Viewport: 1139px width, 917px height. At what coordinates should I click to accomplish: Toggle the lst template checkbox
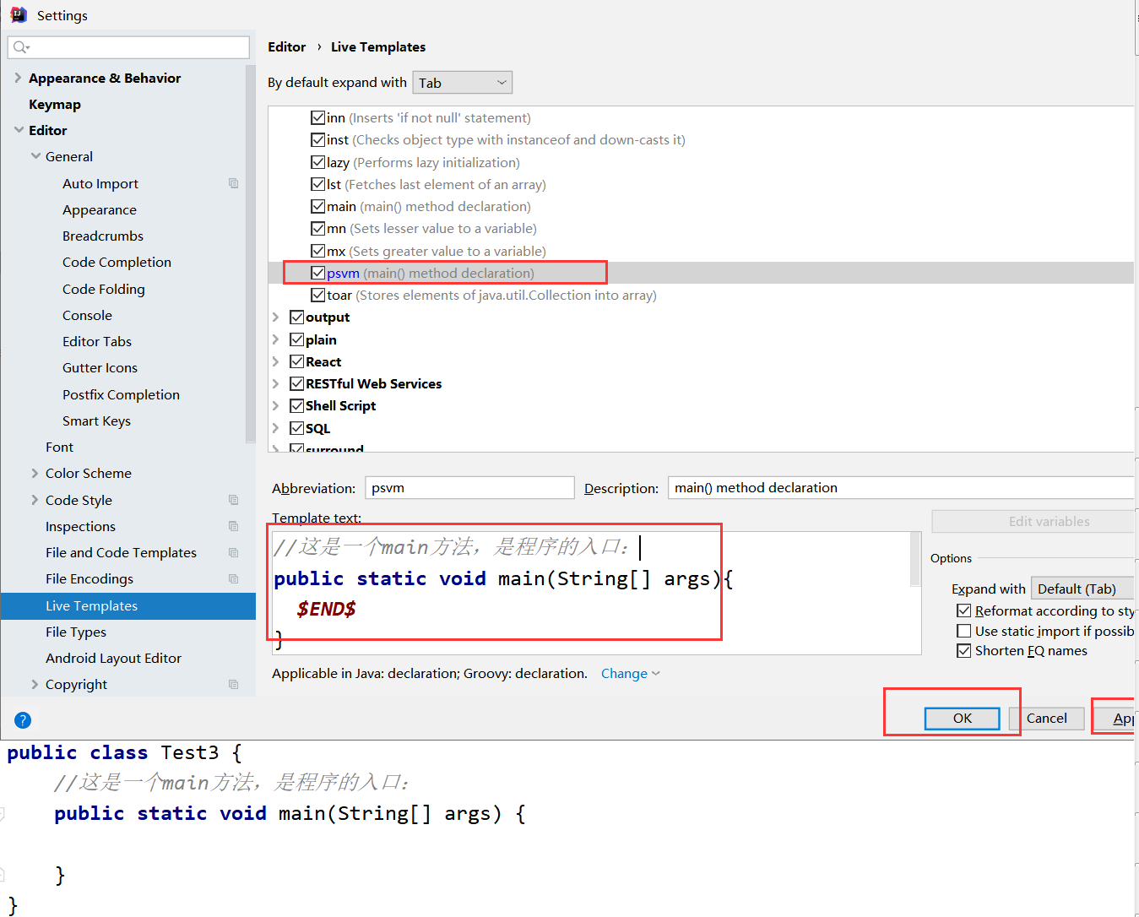pos(318,184)
